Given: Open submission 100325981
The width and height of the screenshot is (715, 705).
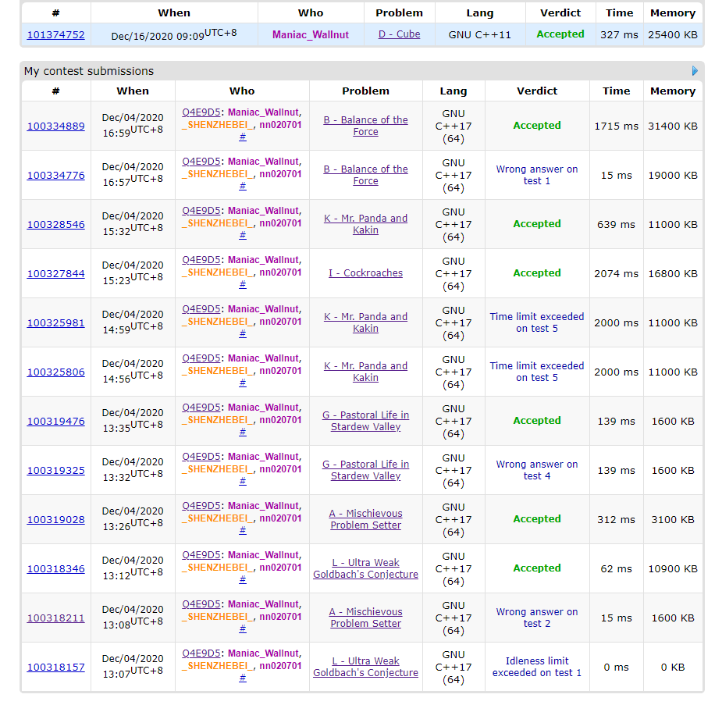Looking at the screenshot, I should click(55, 322).
